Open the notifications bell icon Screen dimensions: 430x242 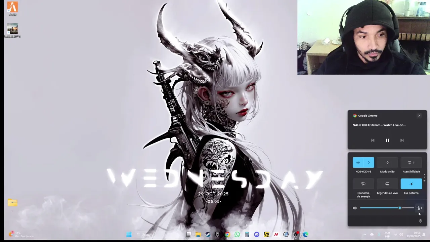point(424,235)
